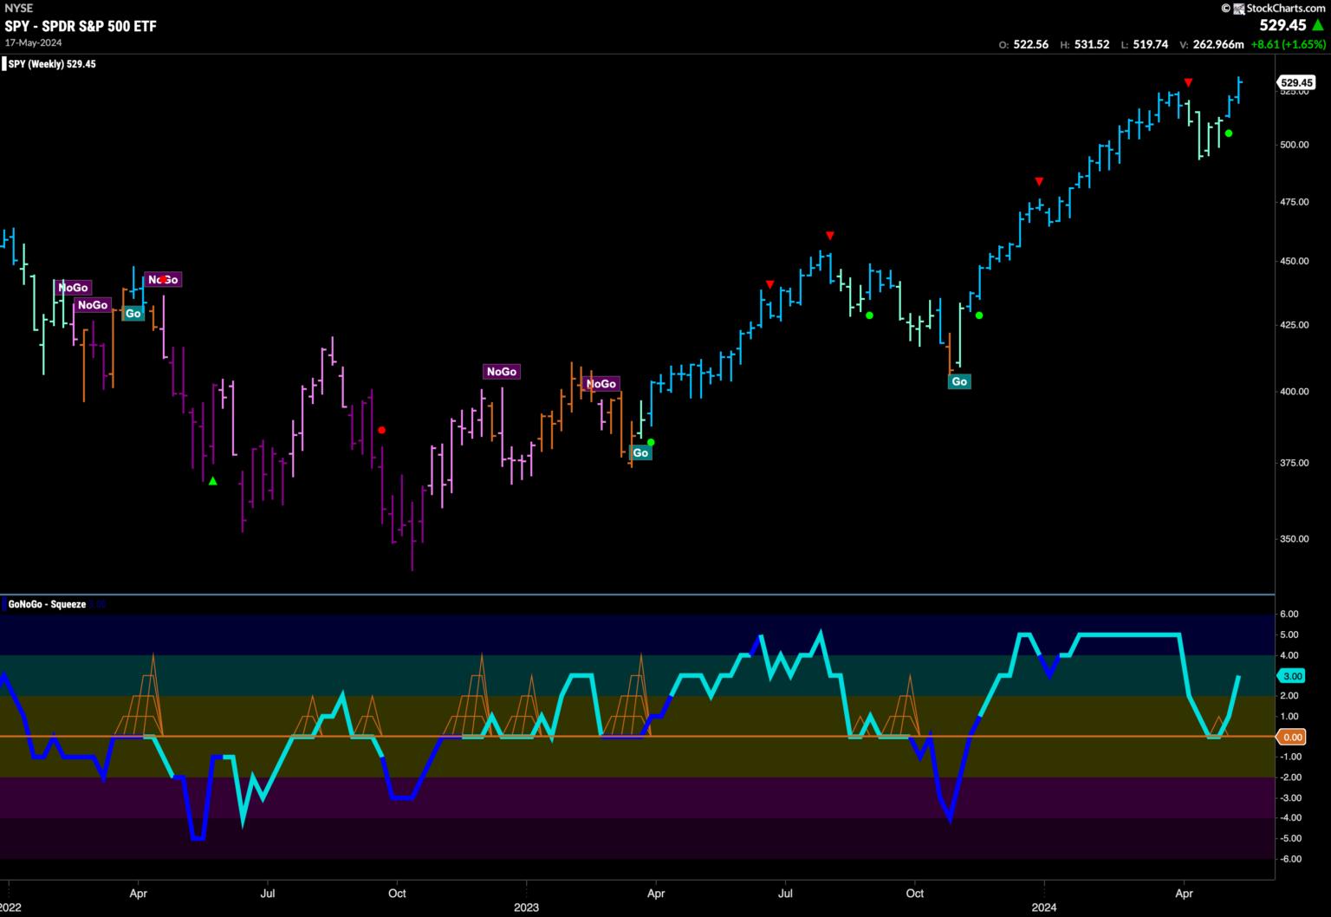
Task: Click the red triangle marker near the 2024 price peak
Action: pos(1188,82)
